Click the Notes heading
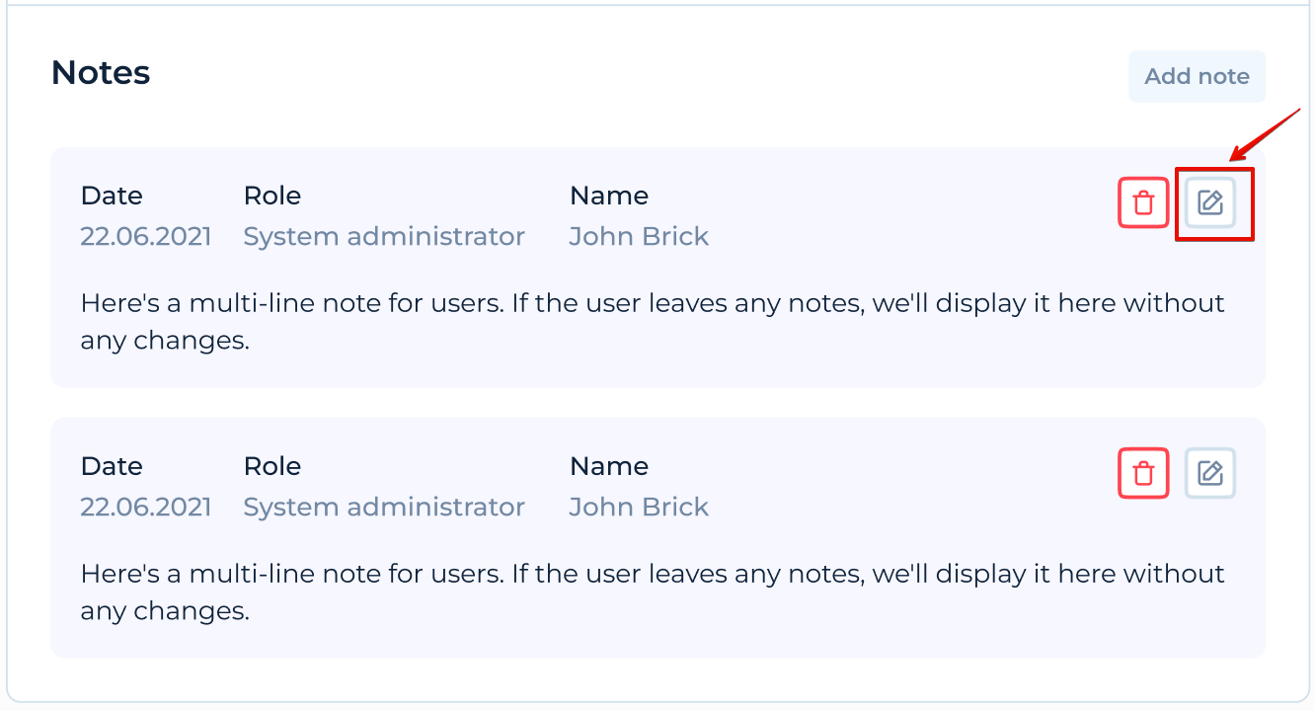 click(101, 71)
